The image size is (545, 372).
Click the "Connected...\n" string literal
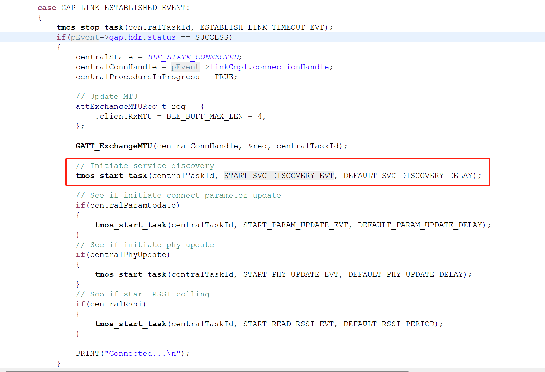click(143, 354)
